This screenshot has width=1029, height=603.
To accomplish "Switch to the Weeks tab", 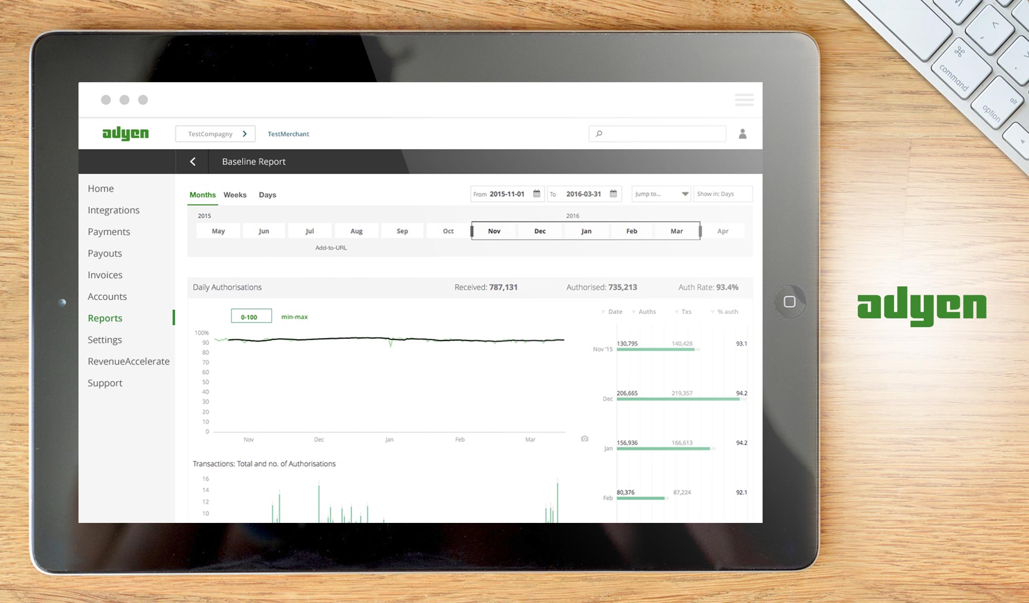I will pos(234,195).
